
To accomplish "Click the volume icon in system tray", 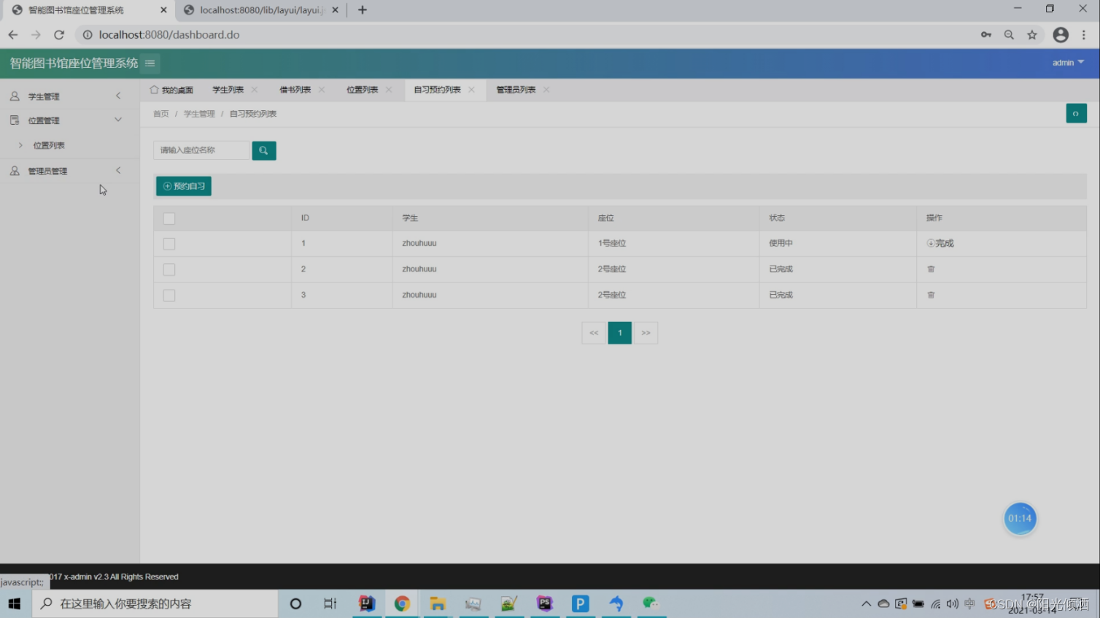I will tap(953, 603).
